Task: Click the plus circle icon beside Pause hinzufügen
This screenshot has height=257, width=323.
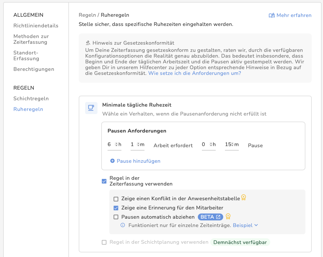Action: (x=112, y=161)
